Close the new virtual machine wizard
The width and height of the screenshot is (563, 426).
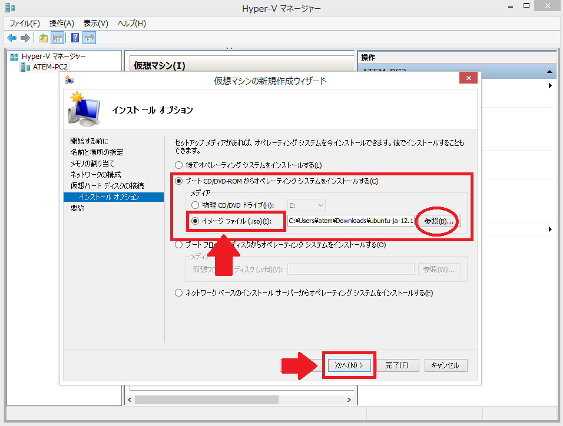(x=469, y=78)
